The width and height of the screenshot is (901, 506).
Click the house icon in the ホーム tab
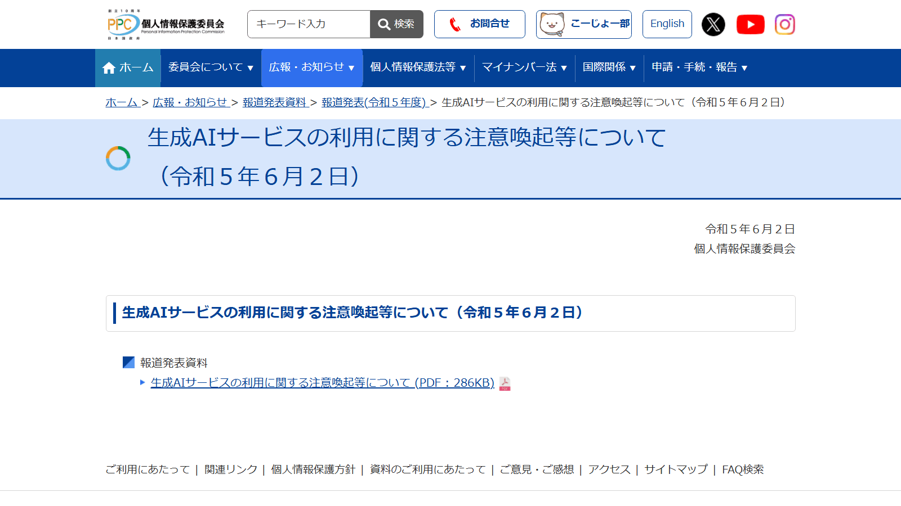tap(109, 68)
